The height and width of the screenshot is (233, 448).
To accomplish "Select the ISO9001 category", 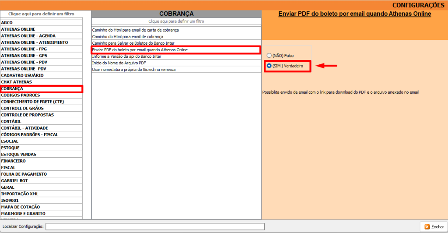I will [42, 201].
